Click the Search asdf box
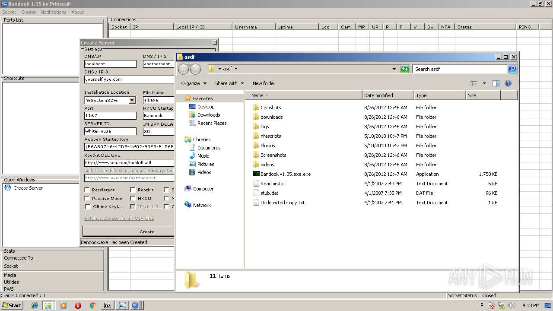 pos(460,69)
